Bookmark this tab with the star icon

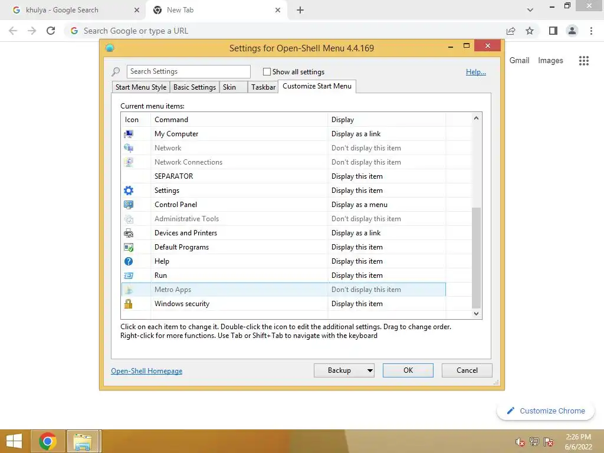pyautogui.click(x=530, y=31)
